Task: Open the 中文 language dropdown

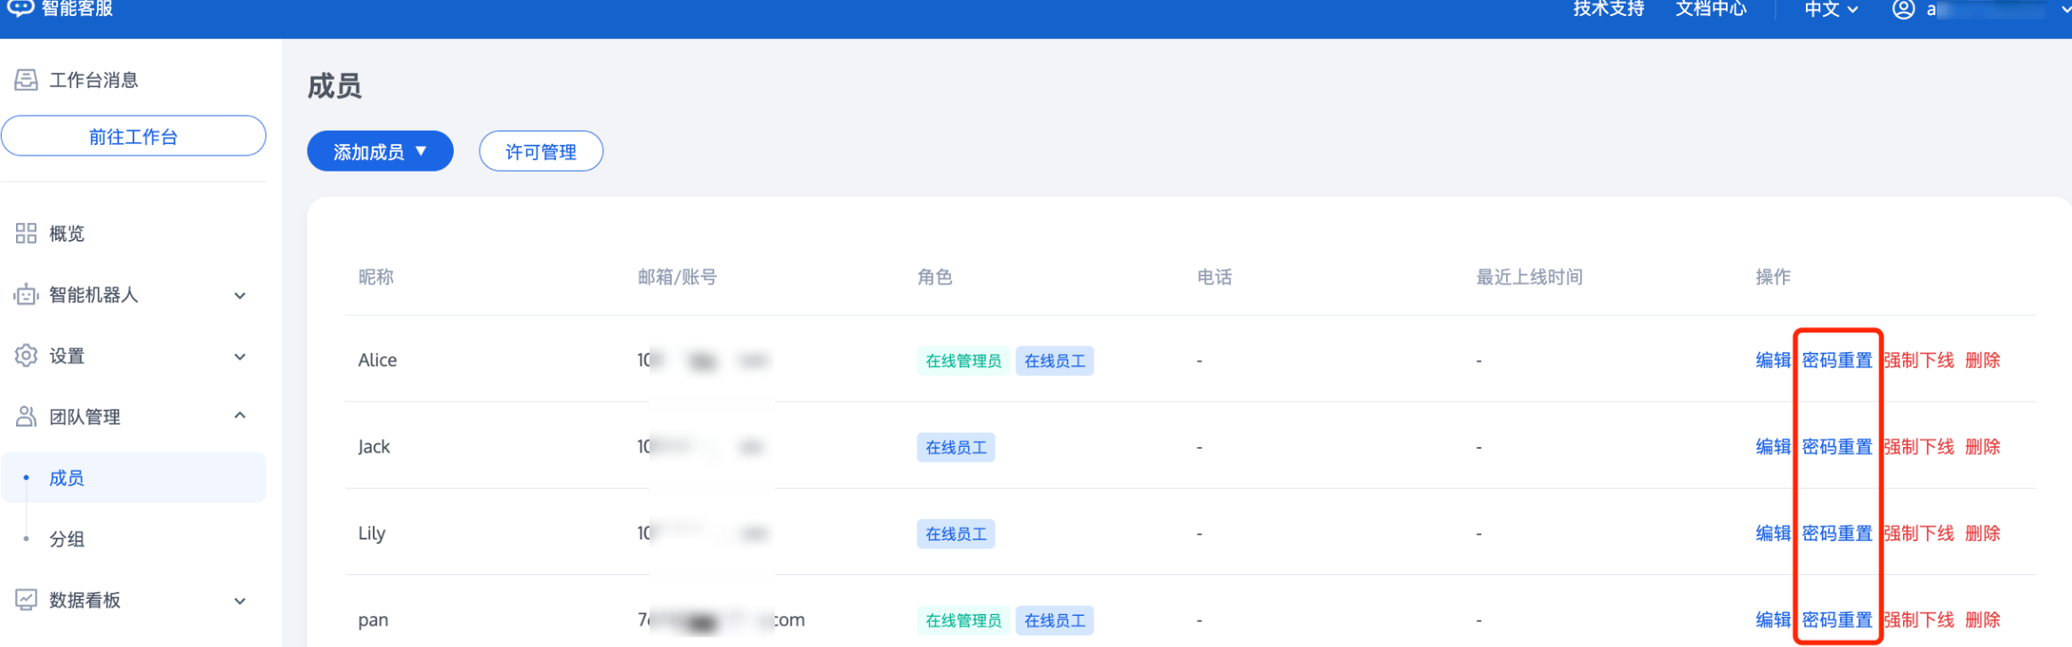Action: click(x=1831, y=9)
